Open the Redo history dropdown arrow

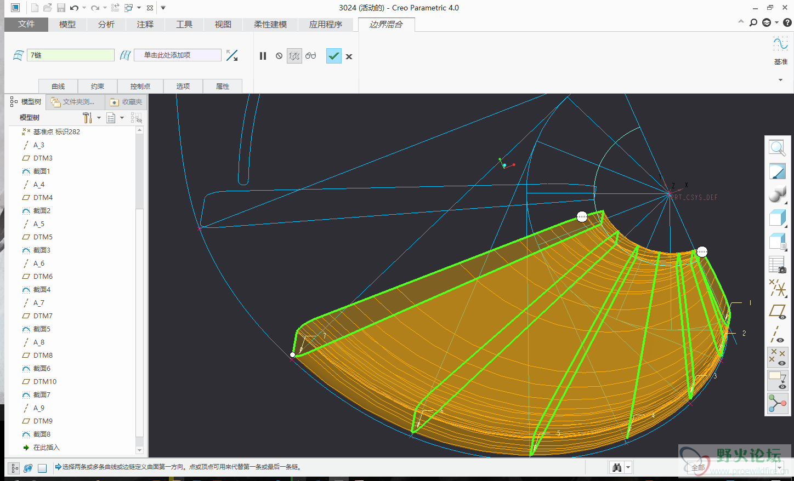[x=105, y=8]
